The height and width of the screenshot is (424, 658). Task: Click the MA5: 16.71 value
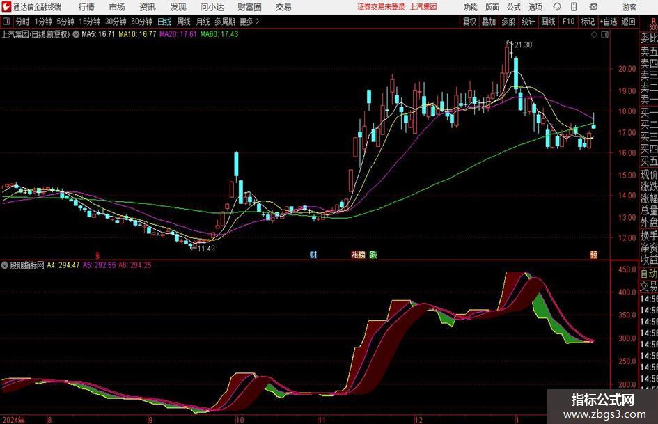[x=98, y=34]
